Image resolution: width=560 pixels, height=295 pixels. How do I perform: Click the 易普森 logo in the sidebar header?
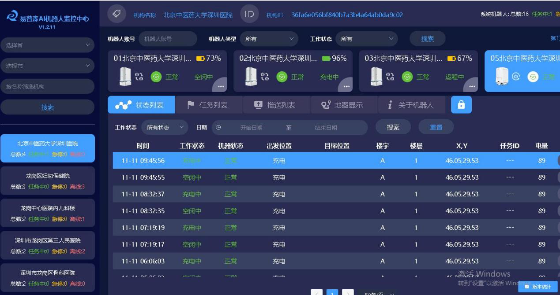pos(12,16)
